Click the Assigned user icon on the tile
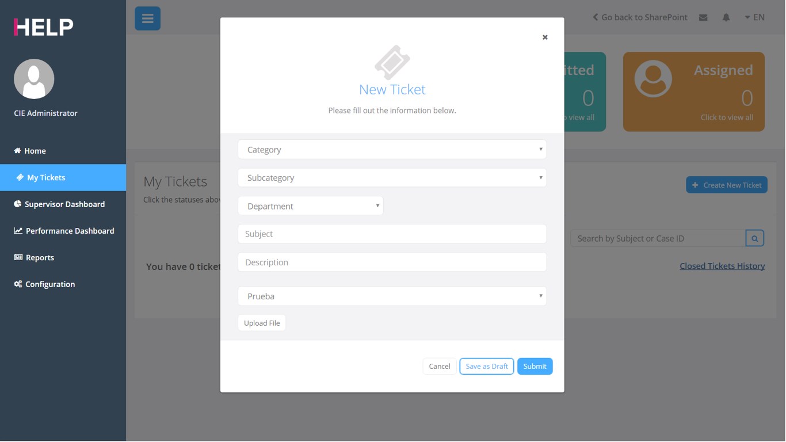This screenshot has width=786, height=442. (653, 79)
